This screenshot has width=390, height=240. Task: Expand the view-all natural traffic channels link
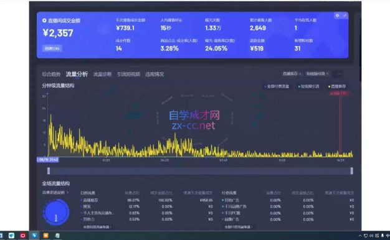(x=97, y=227)
